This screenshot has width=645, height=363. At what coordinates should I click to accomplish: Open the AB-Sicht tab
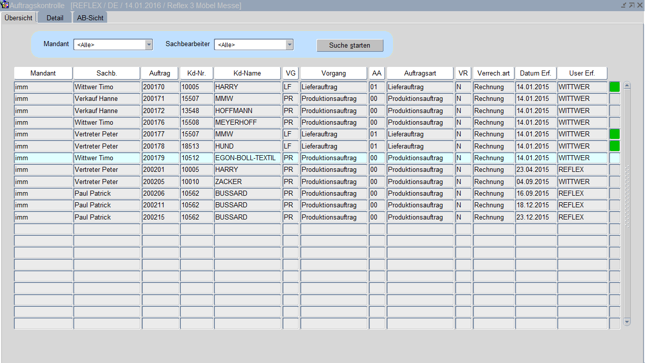(90, 18)
